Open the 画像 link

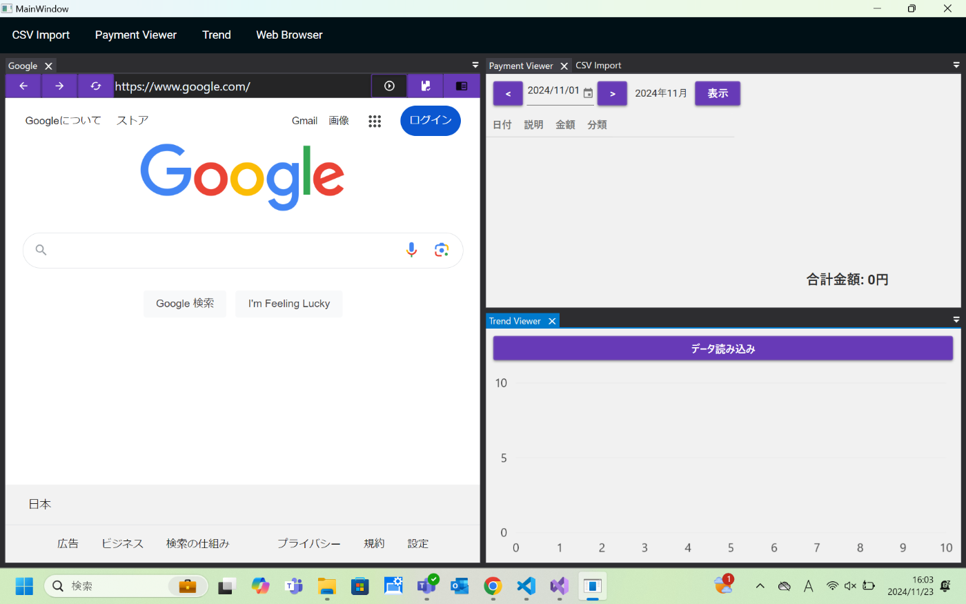339,121
